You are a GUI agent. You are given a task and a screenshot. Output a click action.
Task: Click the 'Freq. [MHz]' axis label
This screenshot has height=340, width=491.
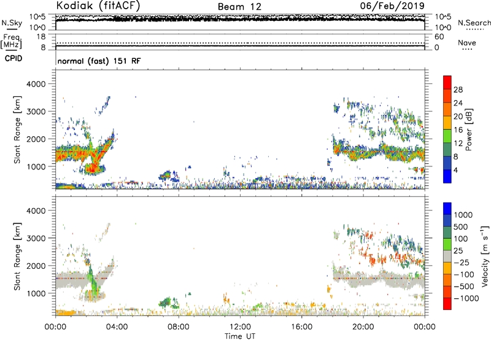[11, 41]
